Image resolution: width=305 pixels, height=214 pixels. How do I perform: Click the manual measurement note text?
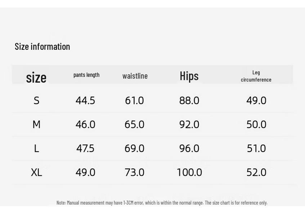pos(162,203)
